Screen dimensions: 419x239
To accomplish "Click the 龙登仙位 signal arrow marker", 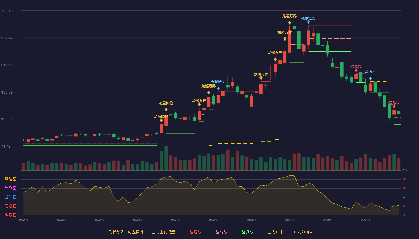I will [166, 110].
